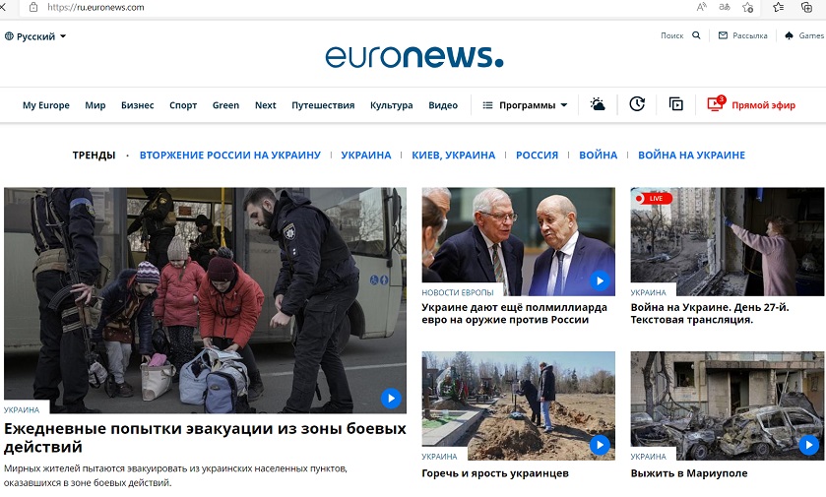Open the video playlist icon
The image size is (826, 497).
(676, 104)
